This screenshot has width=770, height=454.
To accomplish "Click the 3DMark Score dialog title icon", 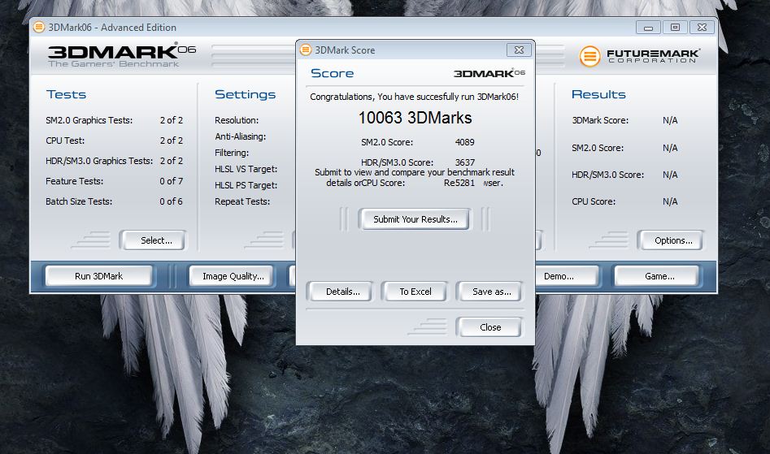I will click(306, 50).
